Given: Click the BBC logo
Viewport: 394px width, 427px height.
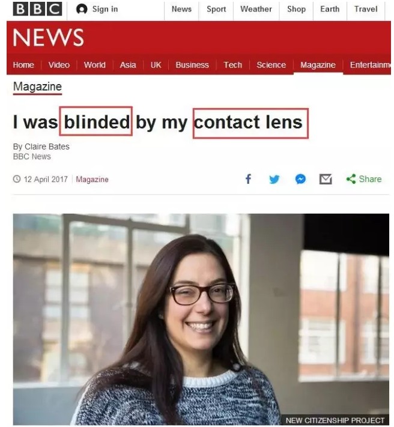Looking at the screenshot, I should (x=37, y=9).
